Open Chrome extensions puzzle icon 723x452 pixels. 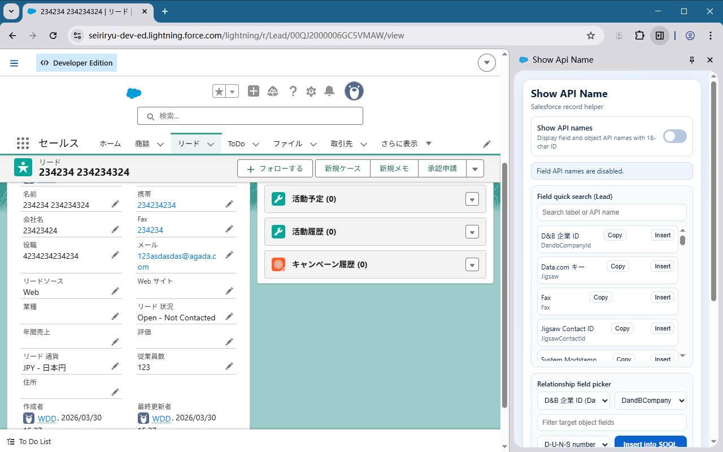pyautogui.click(x=639, y=36)
